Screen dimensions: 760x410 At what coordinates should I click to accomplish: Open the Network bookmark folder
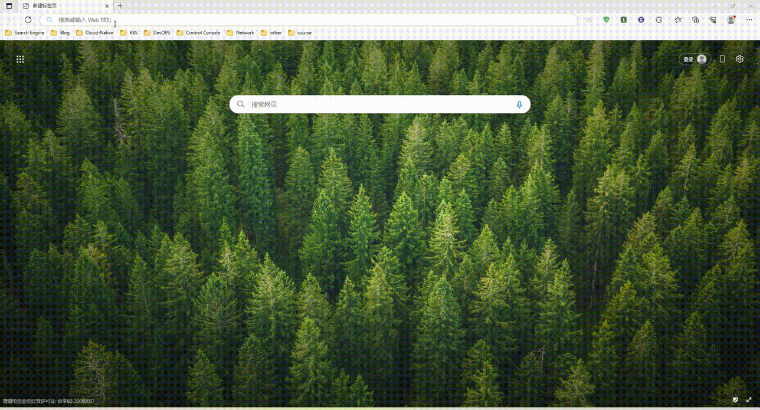click(x=240, y=33)
